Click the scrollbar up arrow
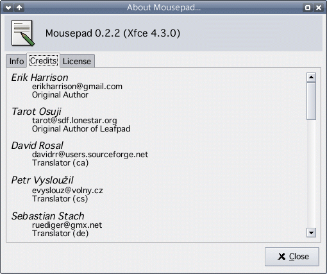Viewport: 327px width, 274px height. point(311,77)
